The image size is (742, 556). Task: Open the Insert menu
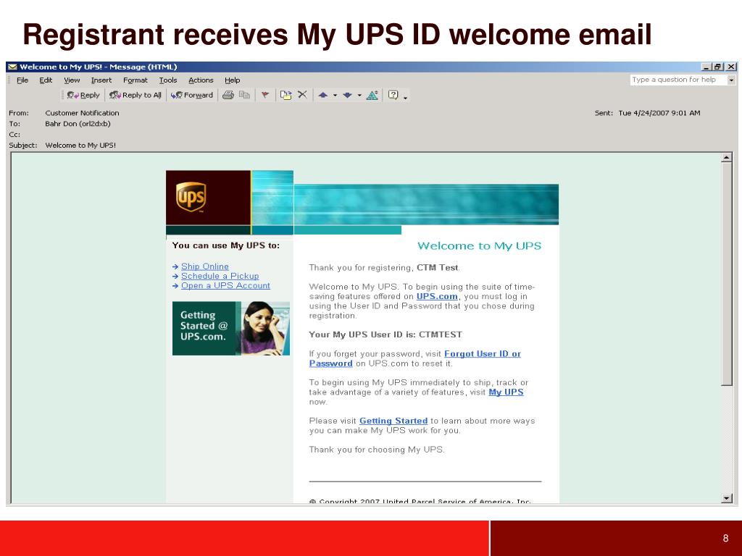[101, 80]
